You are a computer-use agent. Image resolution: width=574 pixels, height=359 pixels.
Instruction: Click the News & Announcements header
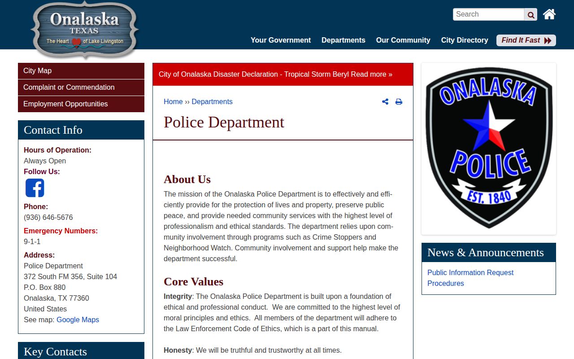489,253
